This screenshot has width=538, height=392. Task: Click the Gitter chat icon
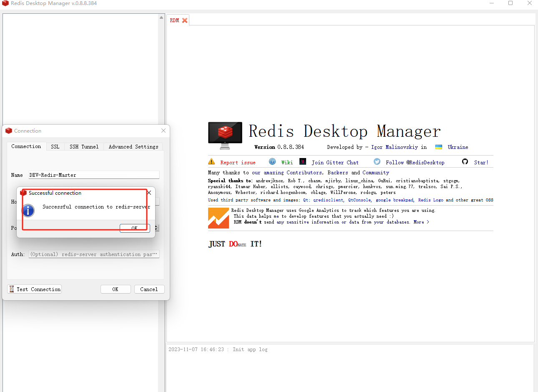click(x=302, y=162)
